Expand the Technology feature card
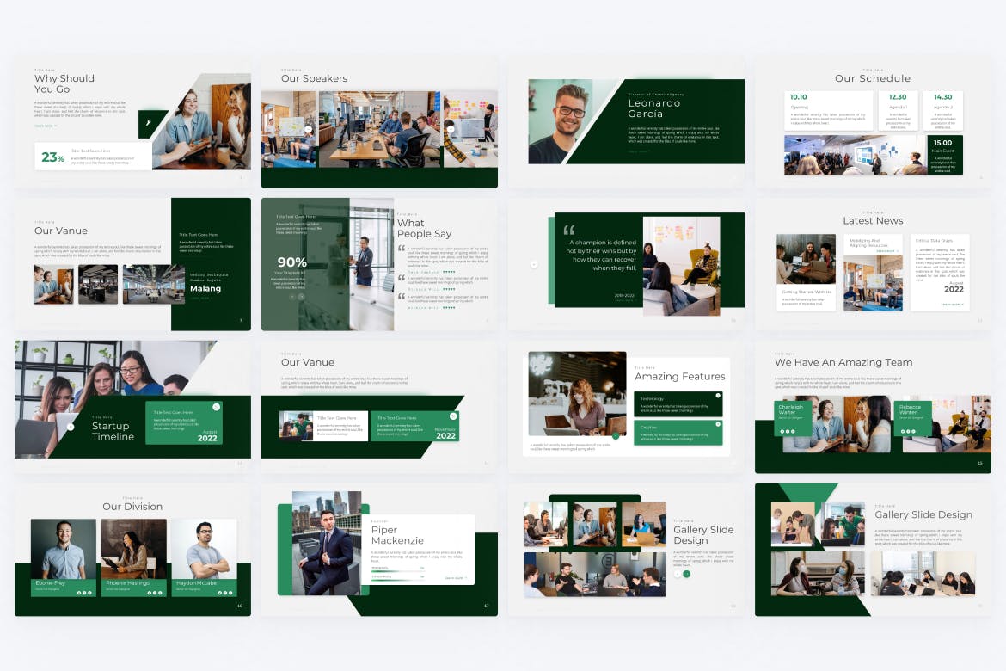Screen dimensions: 1006x671 (x=678, y=403)
